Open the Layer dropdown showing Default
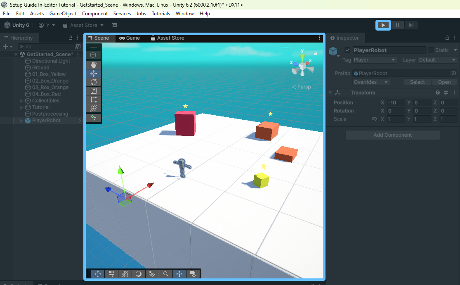 tap(437, 60)
